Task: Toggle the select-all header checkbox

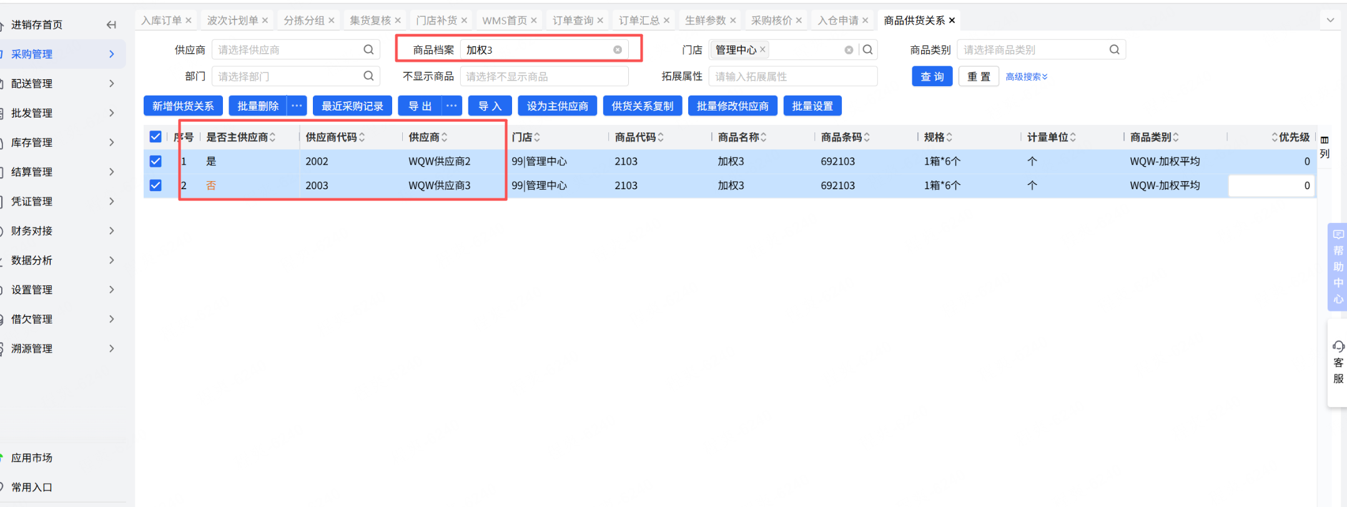Action: click(155, 137)
